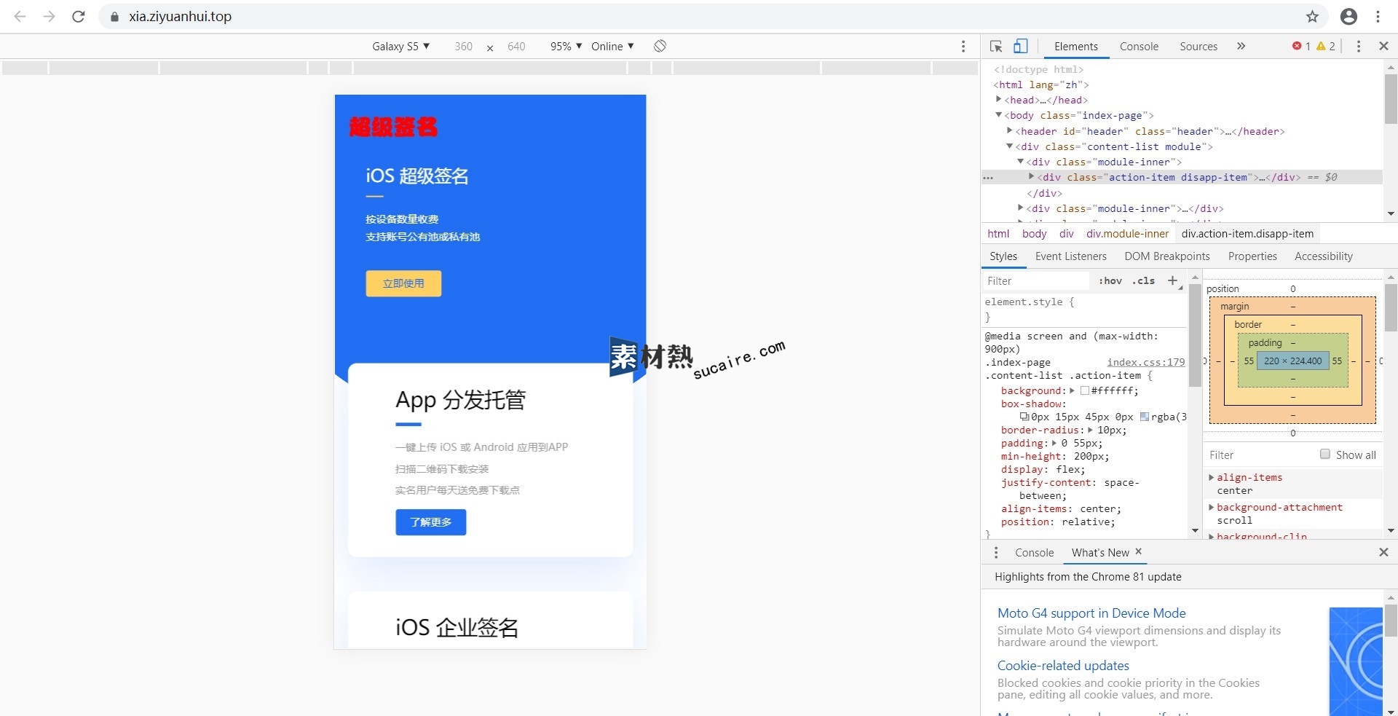Click the 了解更多 button

430,522
